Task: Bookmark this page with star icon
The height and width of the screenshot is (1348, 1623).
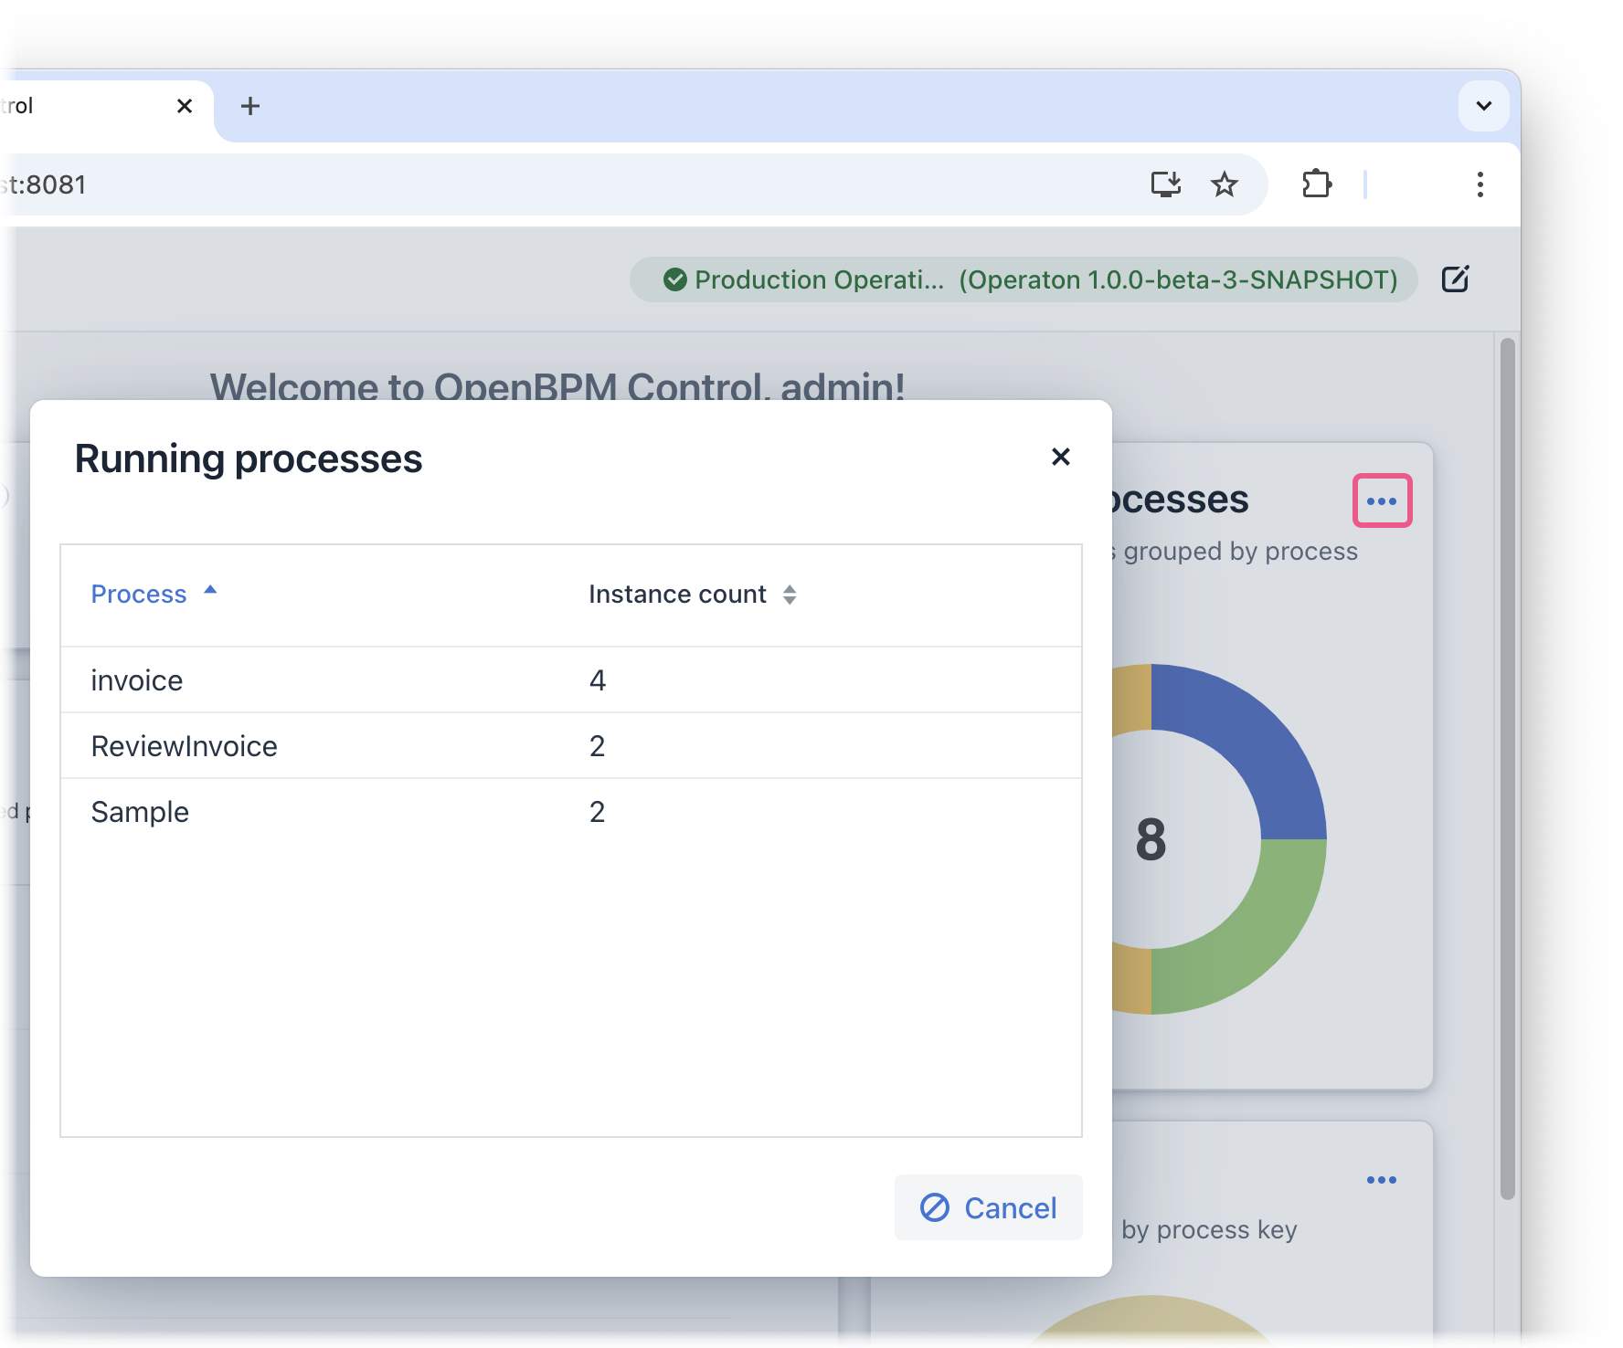Action: click(x=1224, y=184)
